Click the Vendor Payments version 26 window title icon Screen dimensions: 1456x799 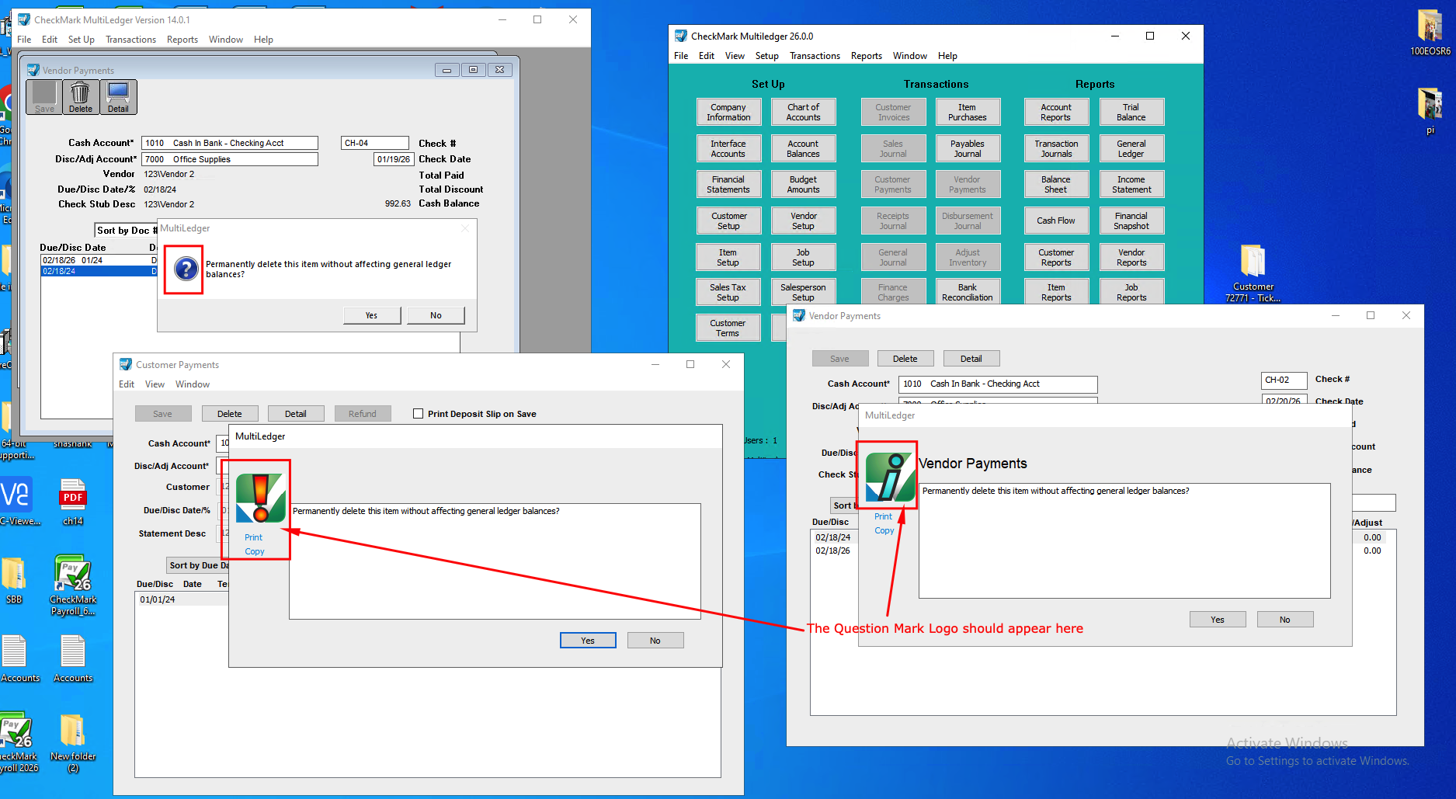(x=799, y=315)
